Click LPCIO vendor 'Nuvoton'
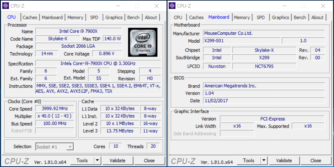 tap(217, 66)
